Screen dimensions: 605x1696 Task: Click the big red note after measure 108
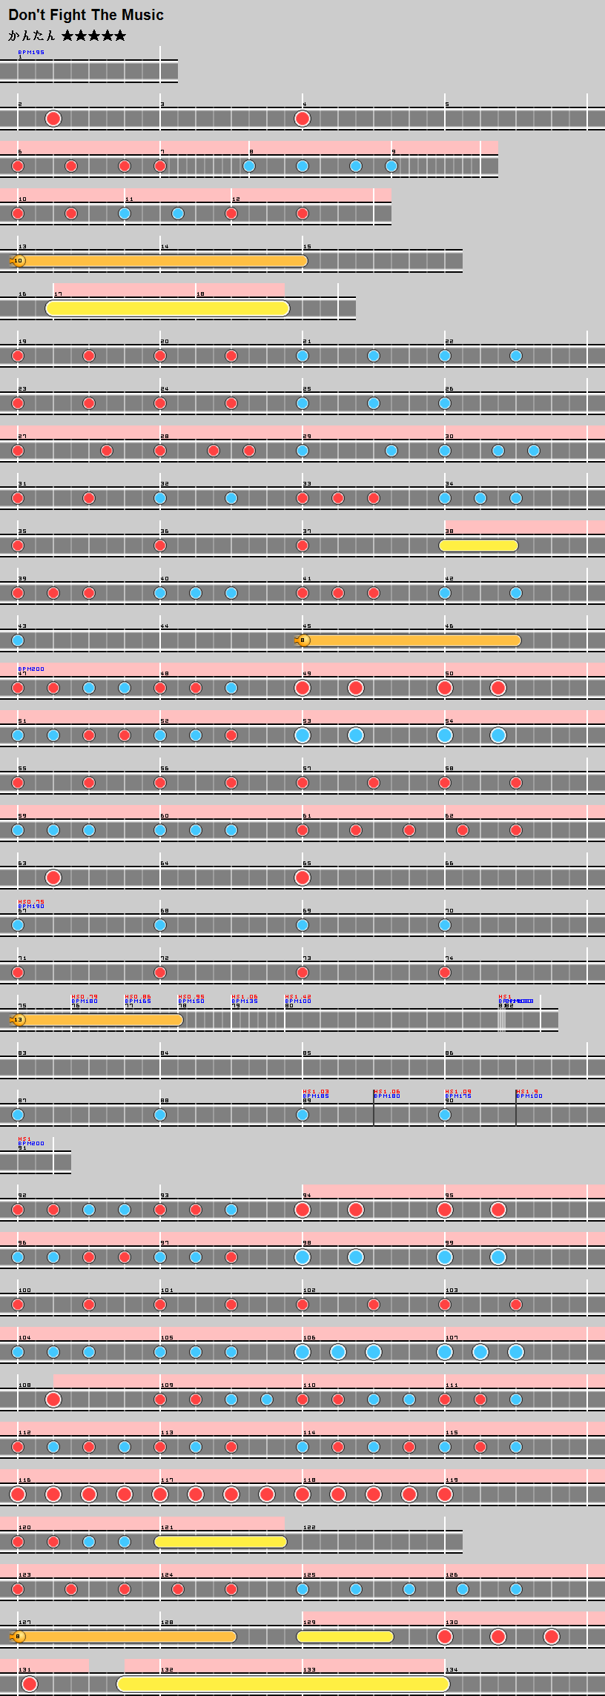point(53,1399)
